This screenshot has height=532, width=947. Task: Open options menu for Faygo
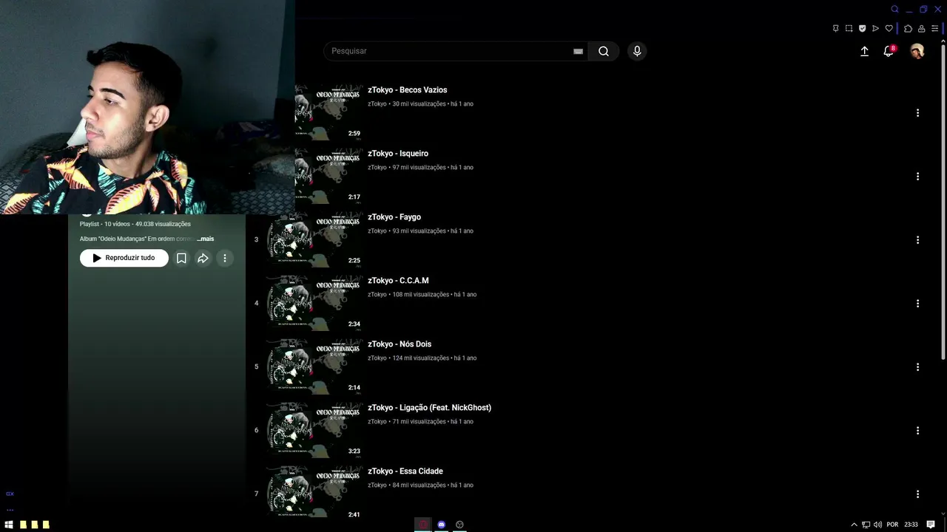point(917,240)
